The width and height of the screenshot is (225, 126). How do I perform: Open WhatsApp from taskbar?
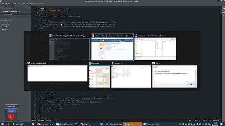(x=86, y=124)
